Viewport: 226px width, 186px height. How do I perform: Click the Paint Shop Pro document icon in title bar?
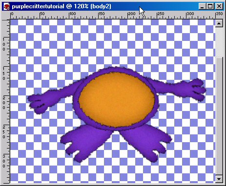[x=7, y=7]
